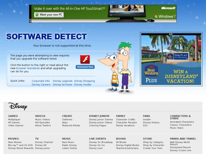Go to D23 link

145,125
